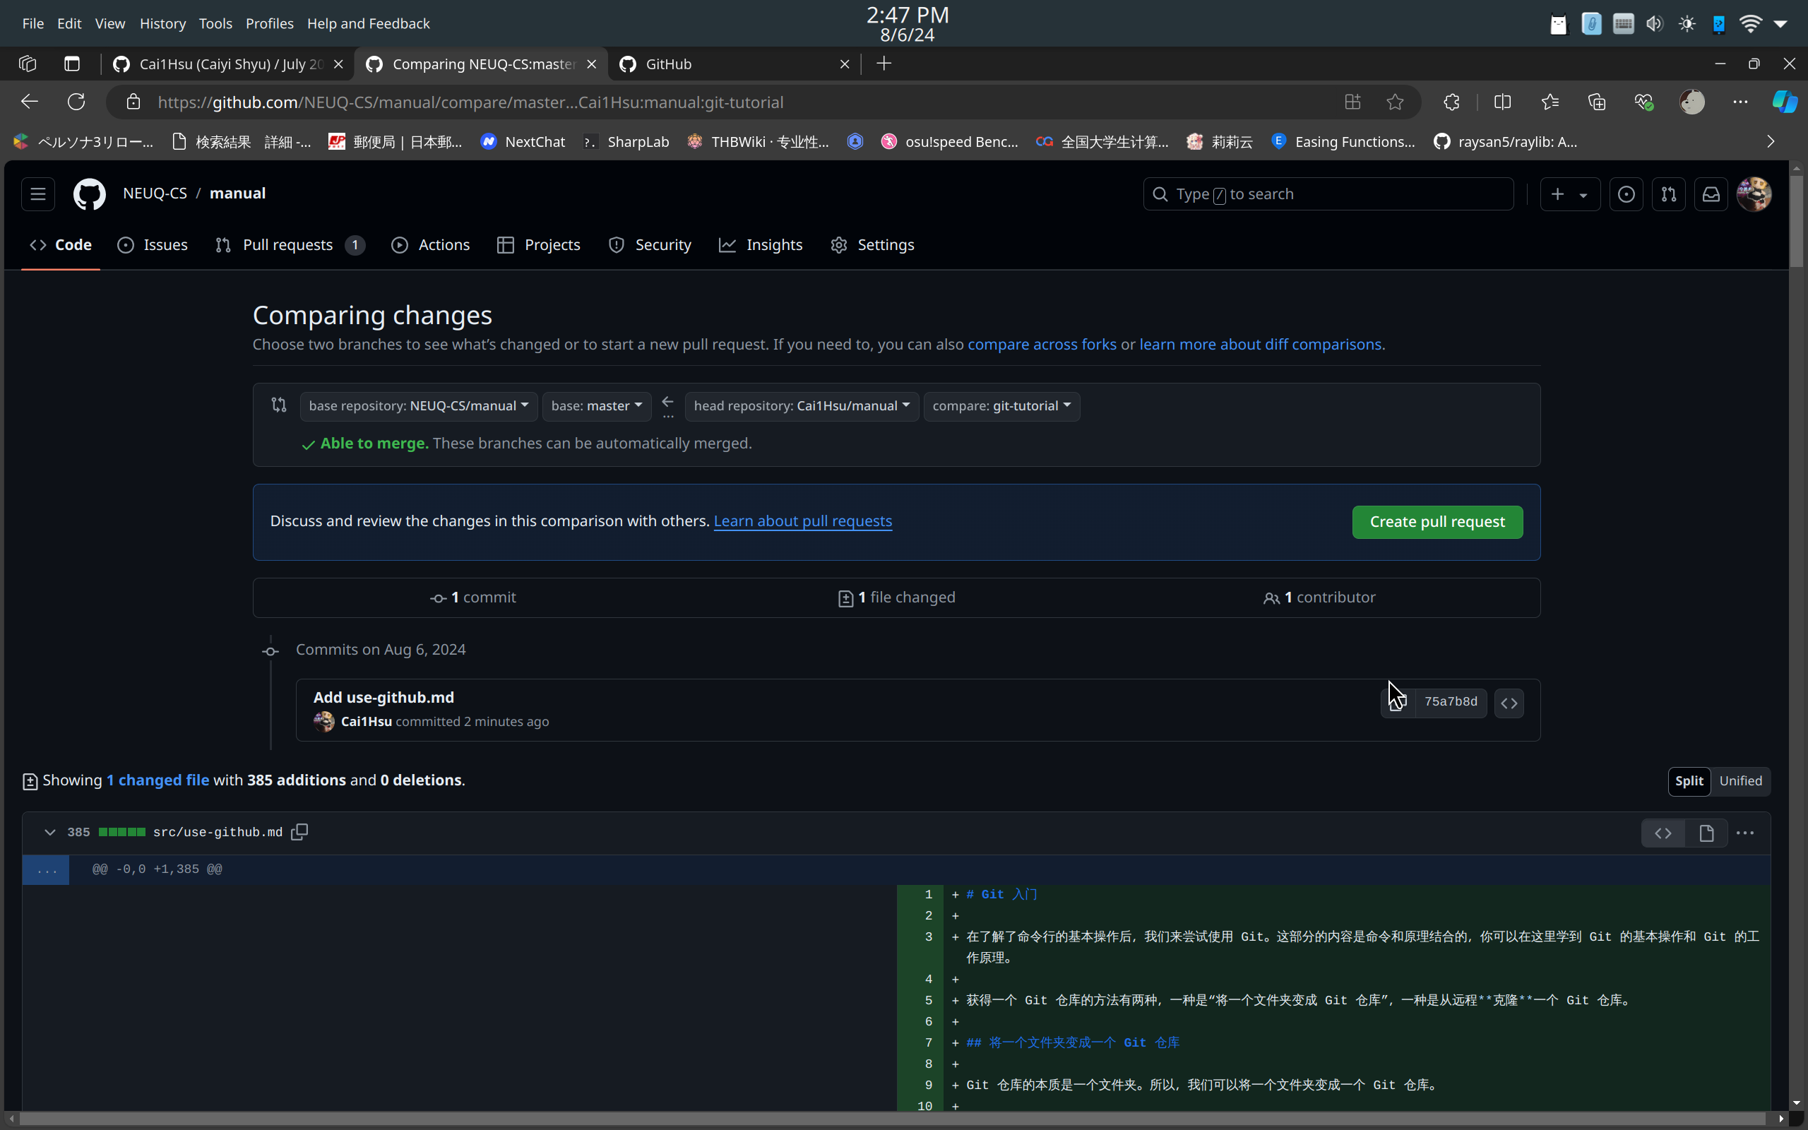Click the GitHub Octocat home logo

89,194
